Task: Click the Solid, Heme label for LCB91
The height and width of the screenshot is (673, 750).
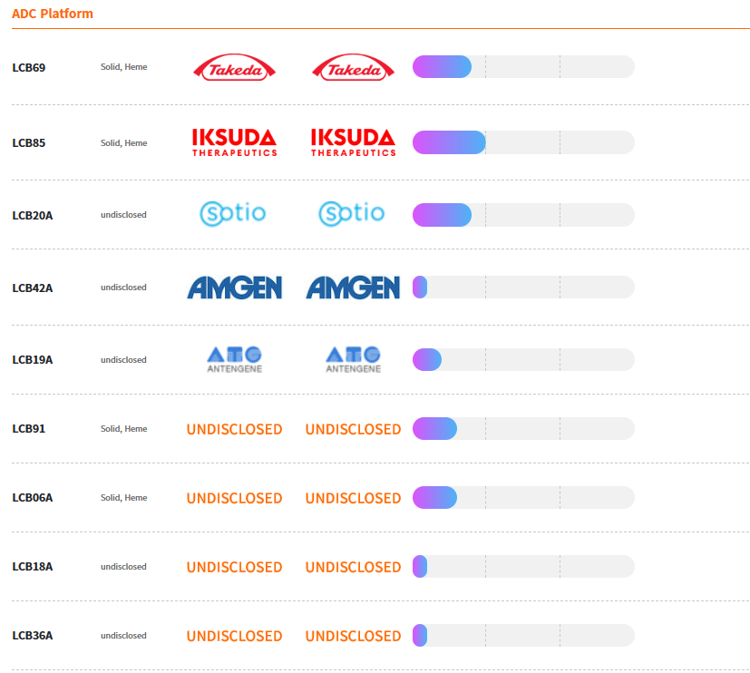Action: (123, 429)
